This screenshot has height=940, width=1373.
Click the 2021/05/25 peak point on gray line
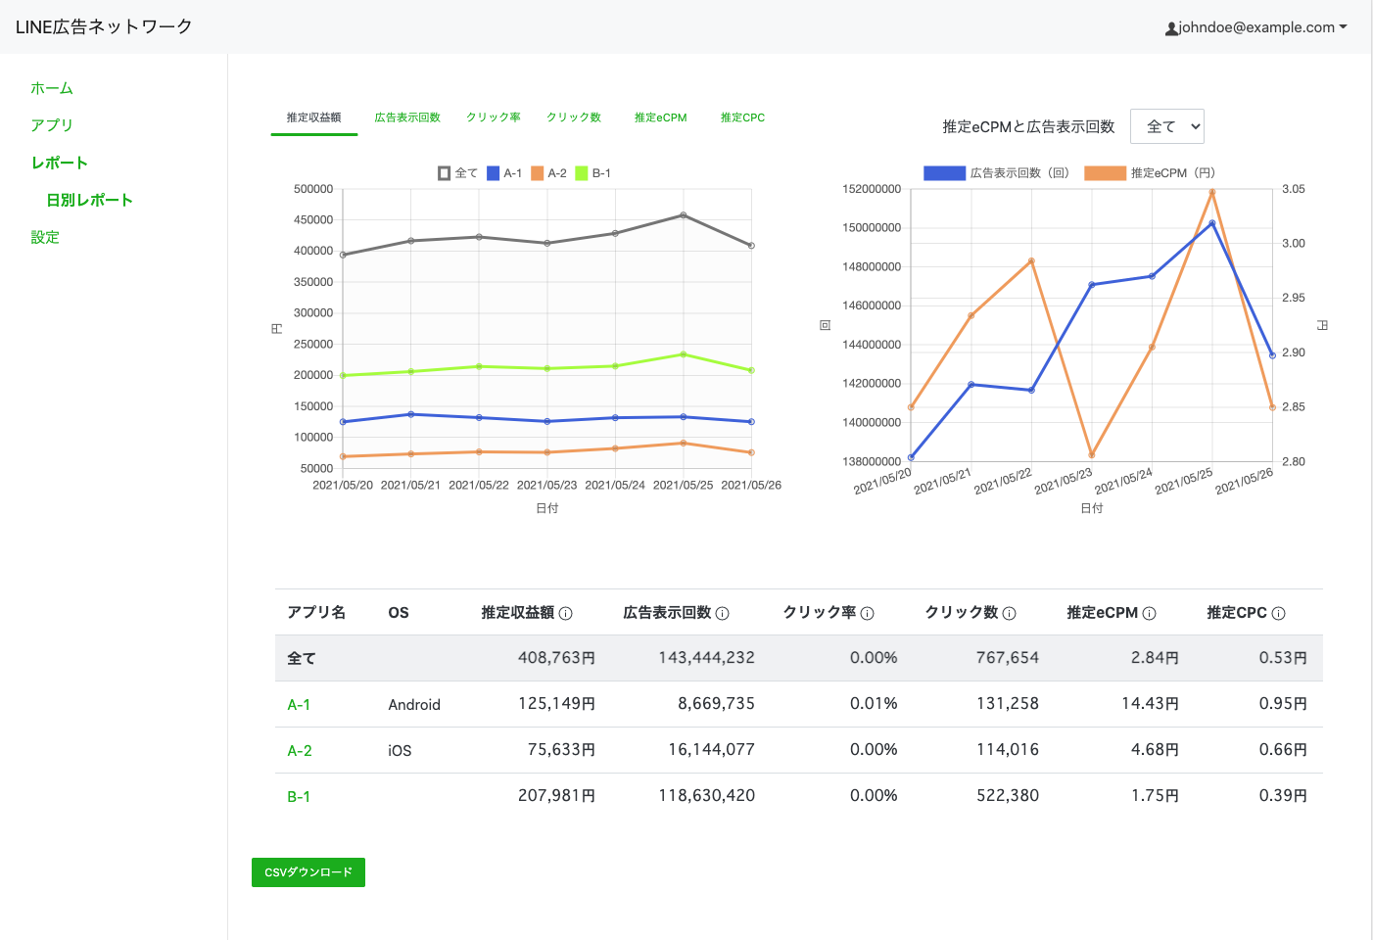[x=684, y=215]
